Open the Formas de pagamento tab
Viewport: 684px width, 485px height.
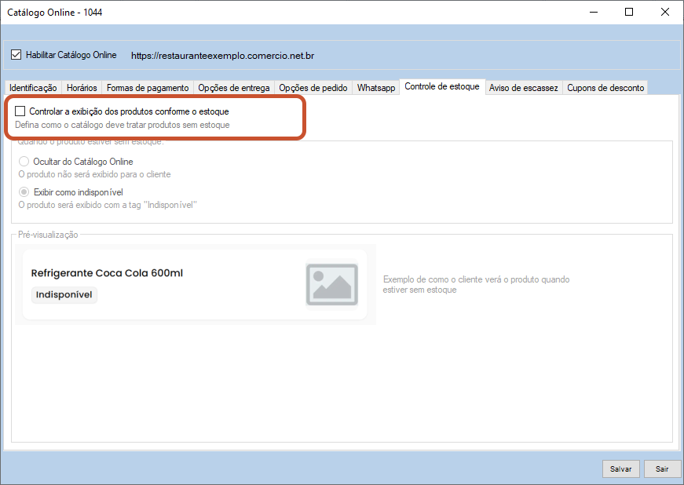[x=148, y=88]
